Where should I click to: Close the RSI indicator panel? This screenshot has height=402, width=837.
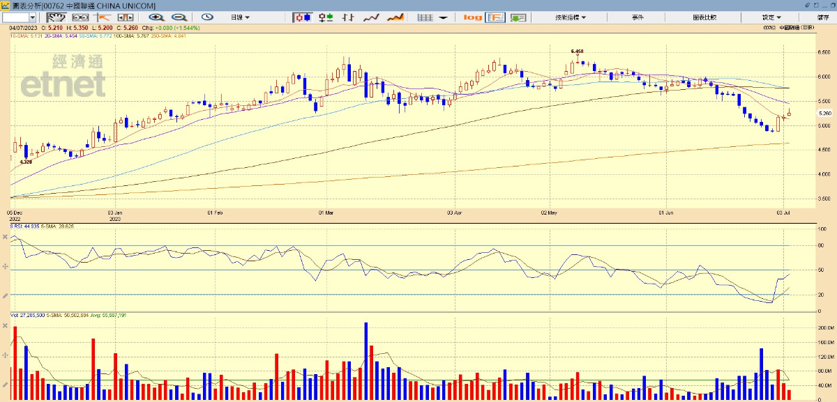(x=6, y=238)
